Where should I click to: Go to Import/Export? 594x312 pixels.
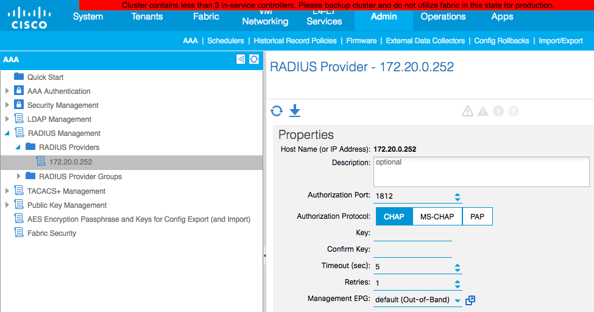pyautogui.click(x=560, y=41)
